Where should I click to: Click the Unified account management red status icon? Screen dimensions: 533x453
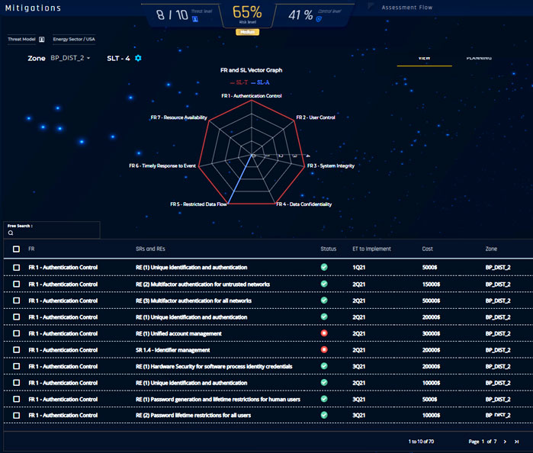click(325, 333)
